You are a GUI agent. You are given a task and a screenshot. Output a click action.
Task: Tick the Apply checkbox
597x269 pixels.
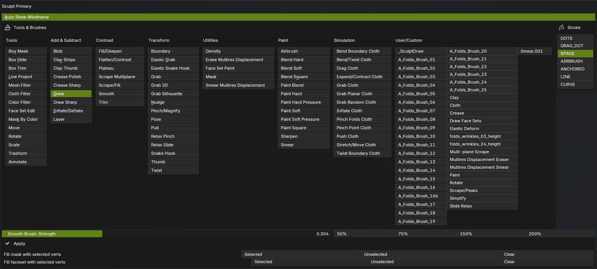7,243
